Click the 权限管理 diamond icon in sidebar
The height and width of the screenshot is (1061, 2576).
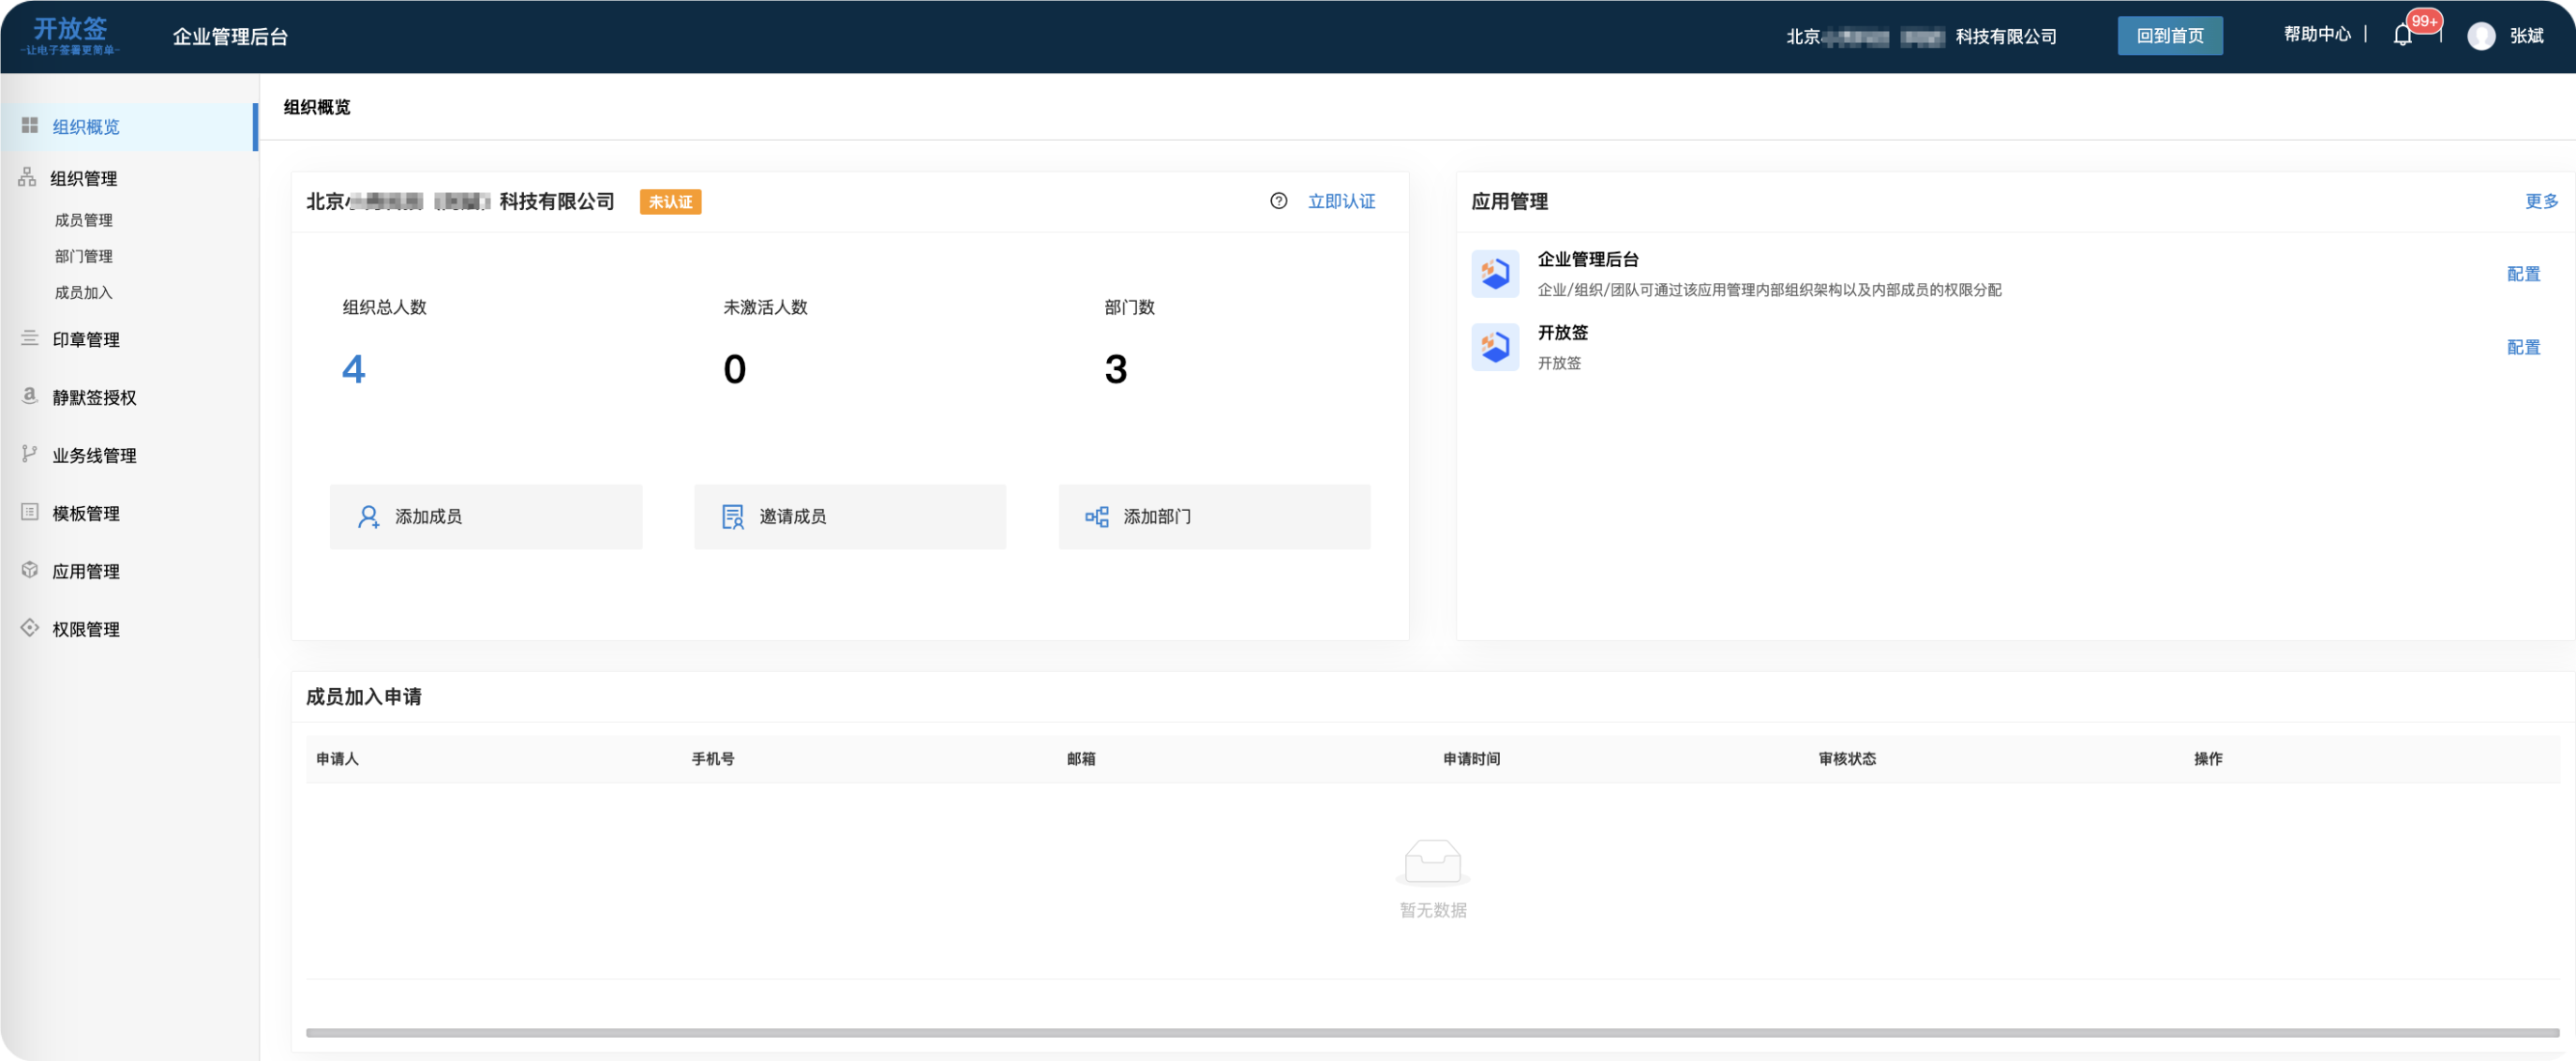coord(30,628)
